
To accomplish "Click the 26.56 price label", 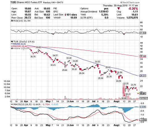I will [x=120, y=72].
